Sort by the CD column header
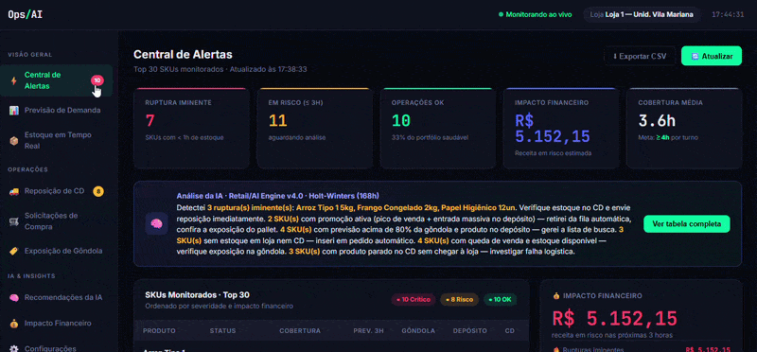 tap(510, 331)
